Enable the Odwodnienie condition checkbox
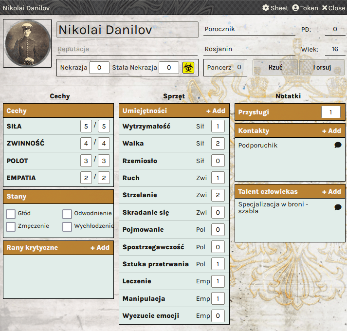 67,214
